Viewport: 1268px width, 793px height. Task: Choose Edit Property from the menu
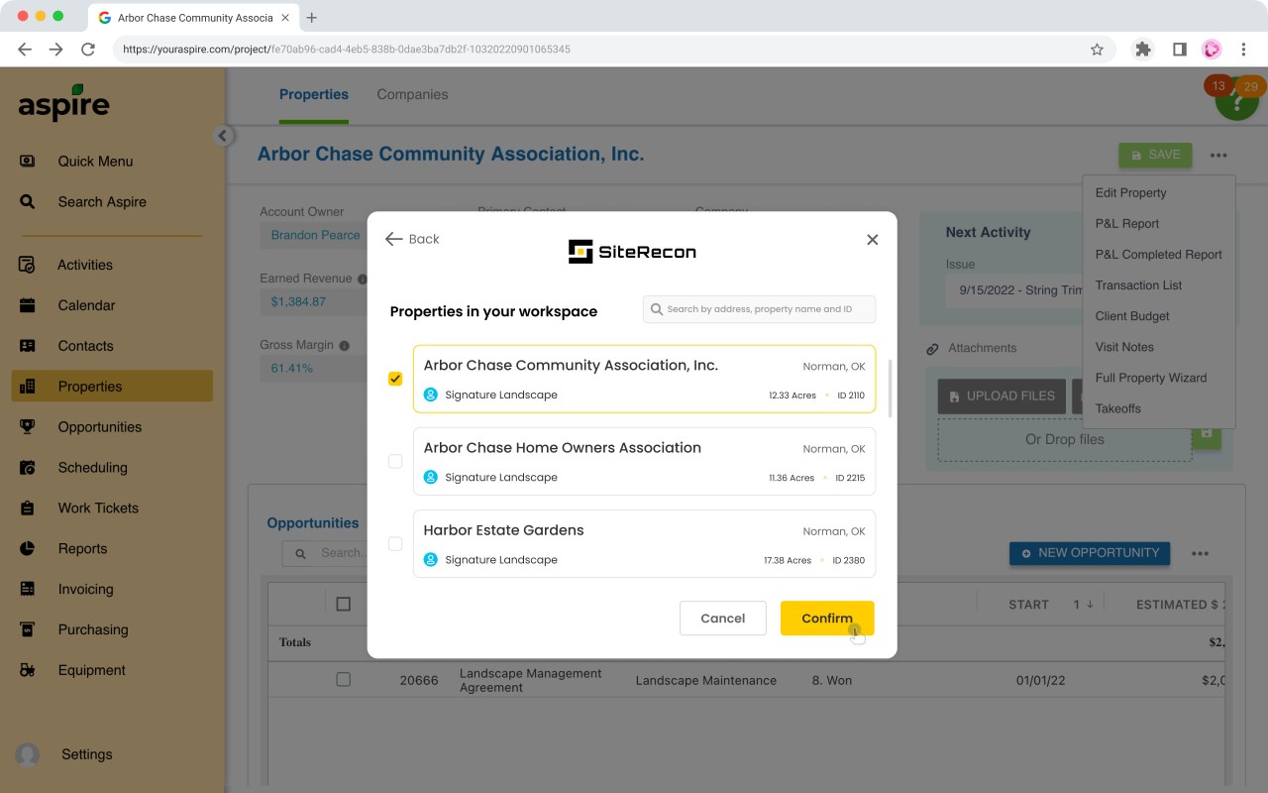tap(1131, 193)
